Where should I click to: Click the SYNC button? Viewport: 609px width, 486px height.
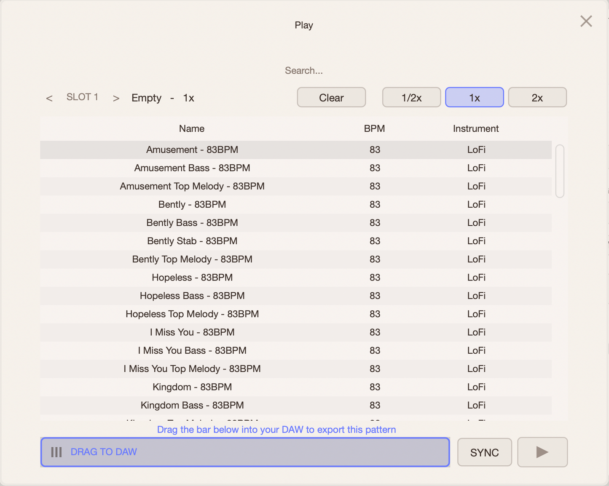[x=485, y=452]
